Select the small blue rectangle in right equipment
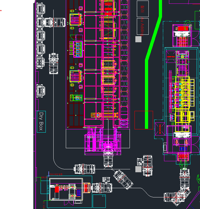200x209 pixels. [182, 149]
